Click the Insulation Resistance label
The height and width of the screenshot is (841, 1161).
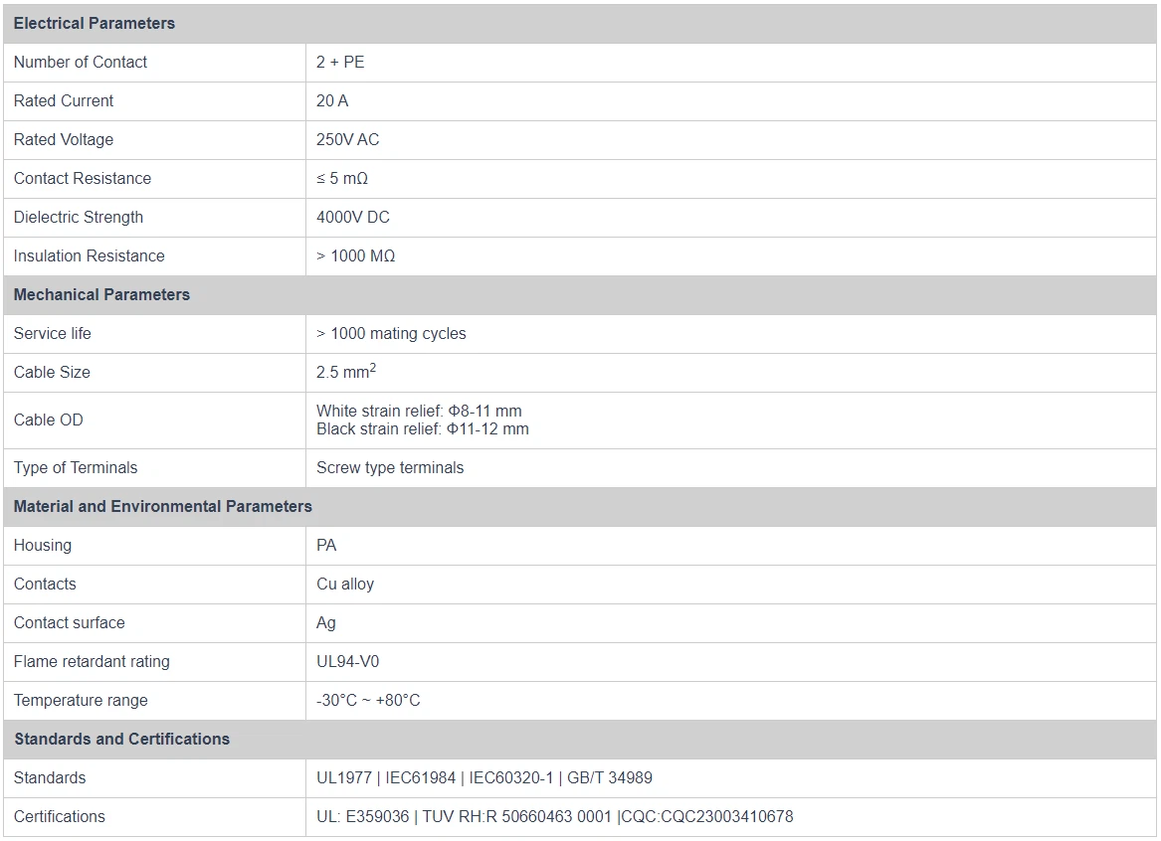[x=90, y=255]
